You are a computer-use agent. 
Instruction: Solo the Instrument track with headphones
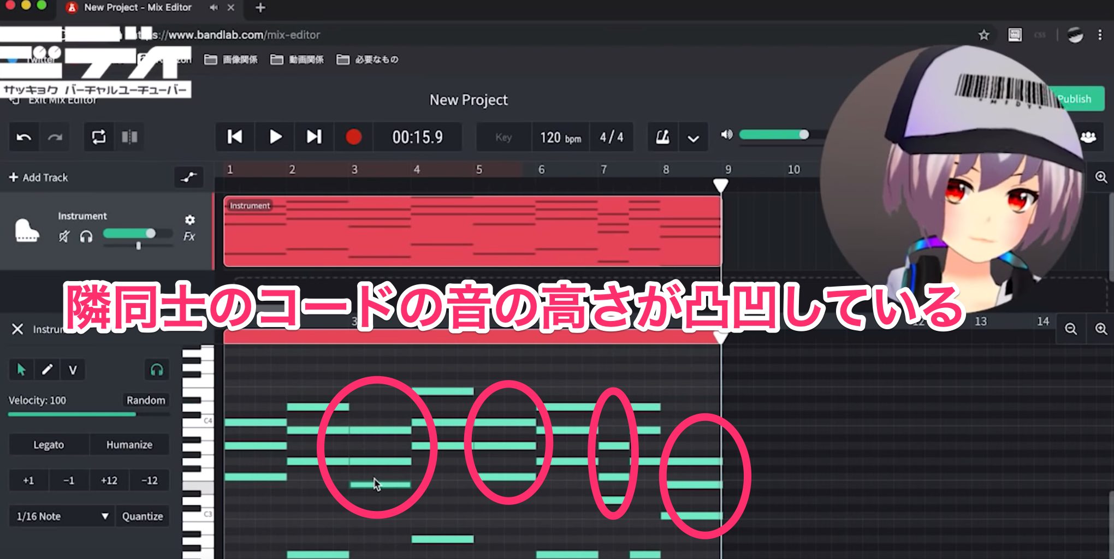86,236
